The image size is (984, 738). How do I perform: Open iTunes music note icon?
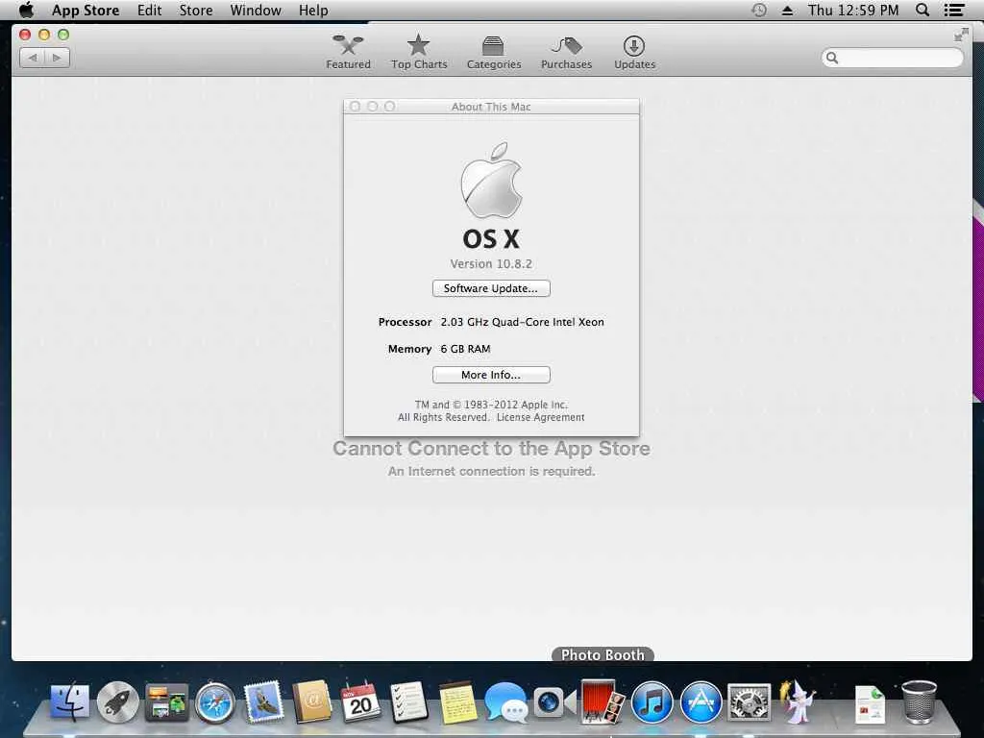(x=652, y=702)
